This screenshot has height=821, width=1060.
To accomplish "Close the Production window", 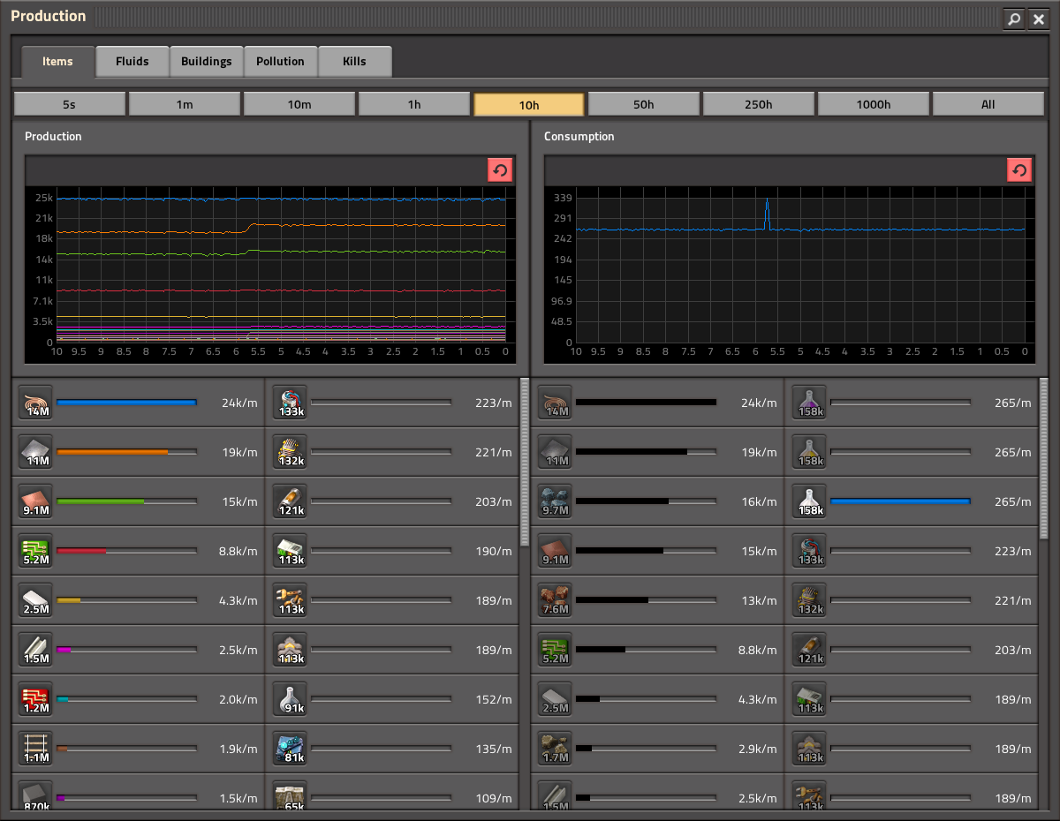I will tap(1039, 19).
